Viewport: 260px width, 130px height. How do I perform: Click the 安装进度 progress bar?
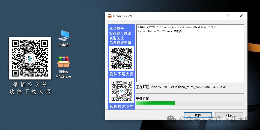[190, 103]
